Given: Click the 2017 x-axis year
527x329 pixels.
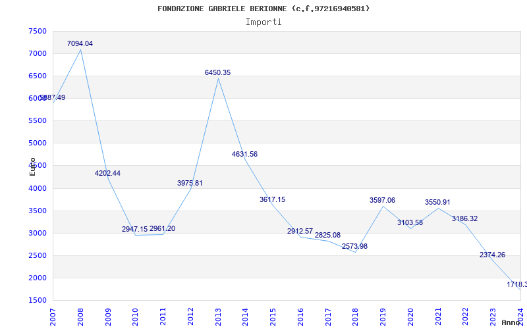Looking at the screenshot, I should [328, 316].
